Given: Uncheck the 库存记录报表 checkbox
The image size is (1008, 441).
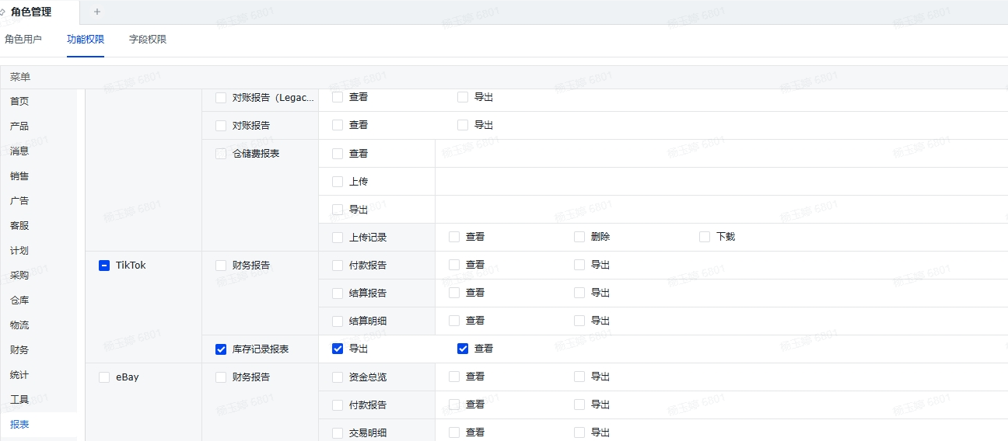Looking at the screenshot, I should point(221,349).
